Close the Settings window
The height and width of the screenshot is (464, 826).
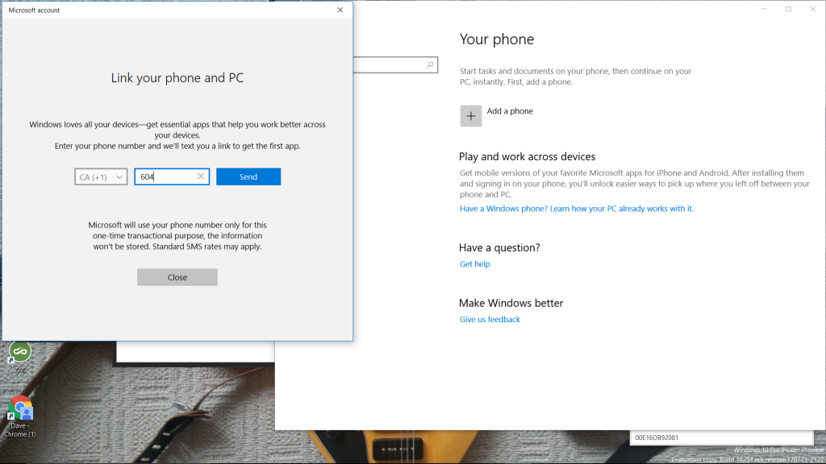(x=813, y=9)
